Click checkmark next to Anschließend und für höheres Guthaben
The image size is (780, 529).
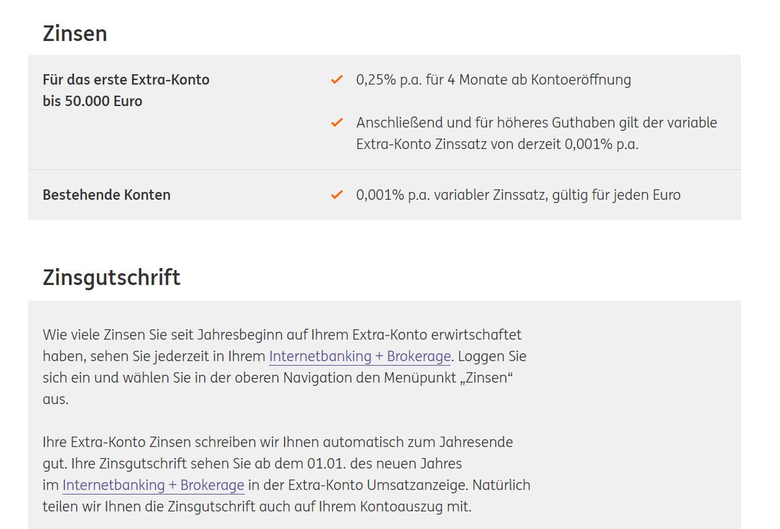coord(337,122)
